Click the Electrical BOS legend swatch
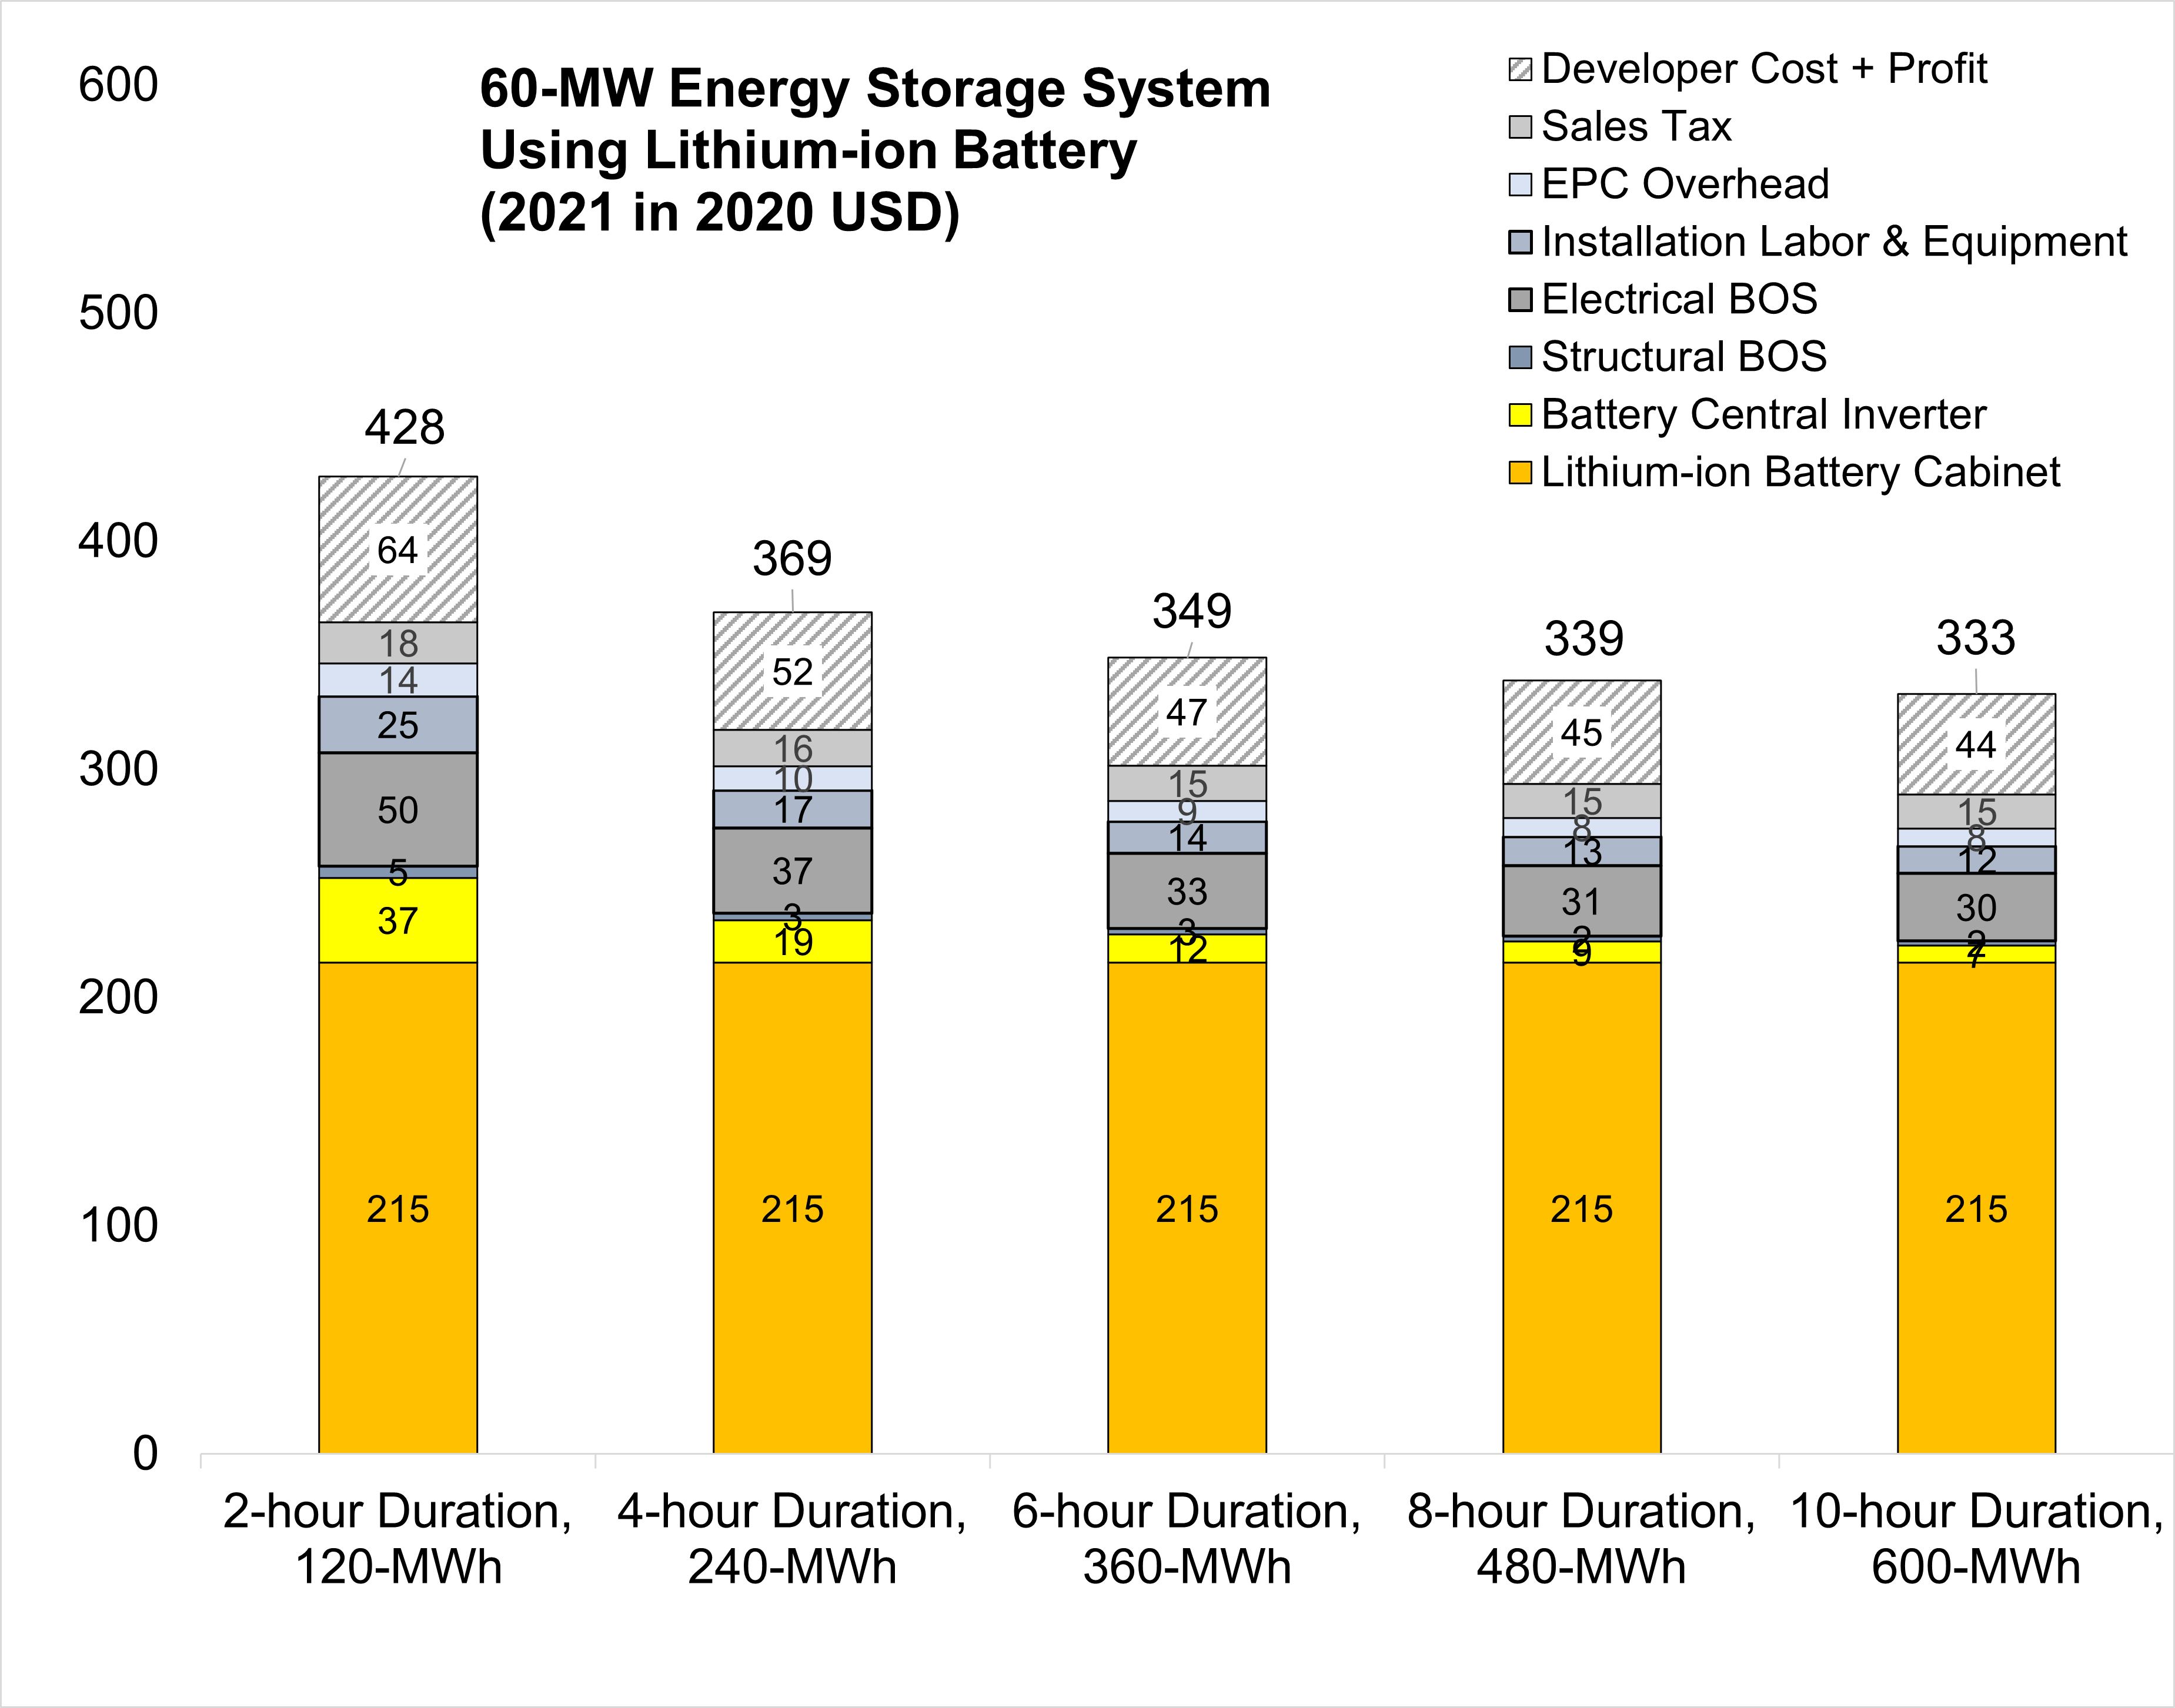Image resolution: width=2175 pixels, height=1708 pixels. (x=1520, y=299)
